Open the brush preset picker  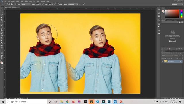[x=8, y=4]
